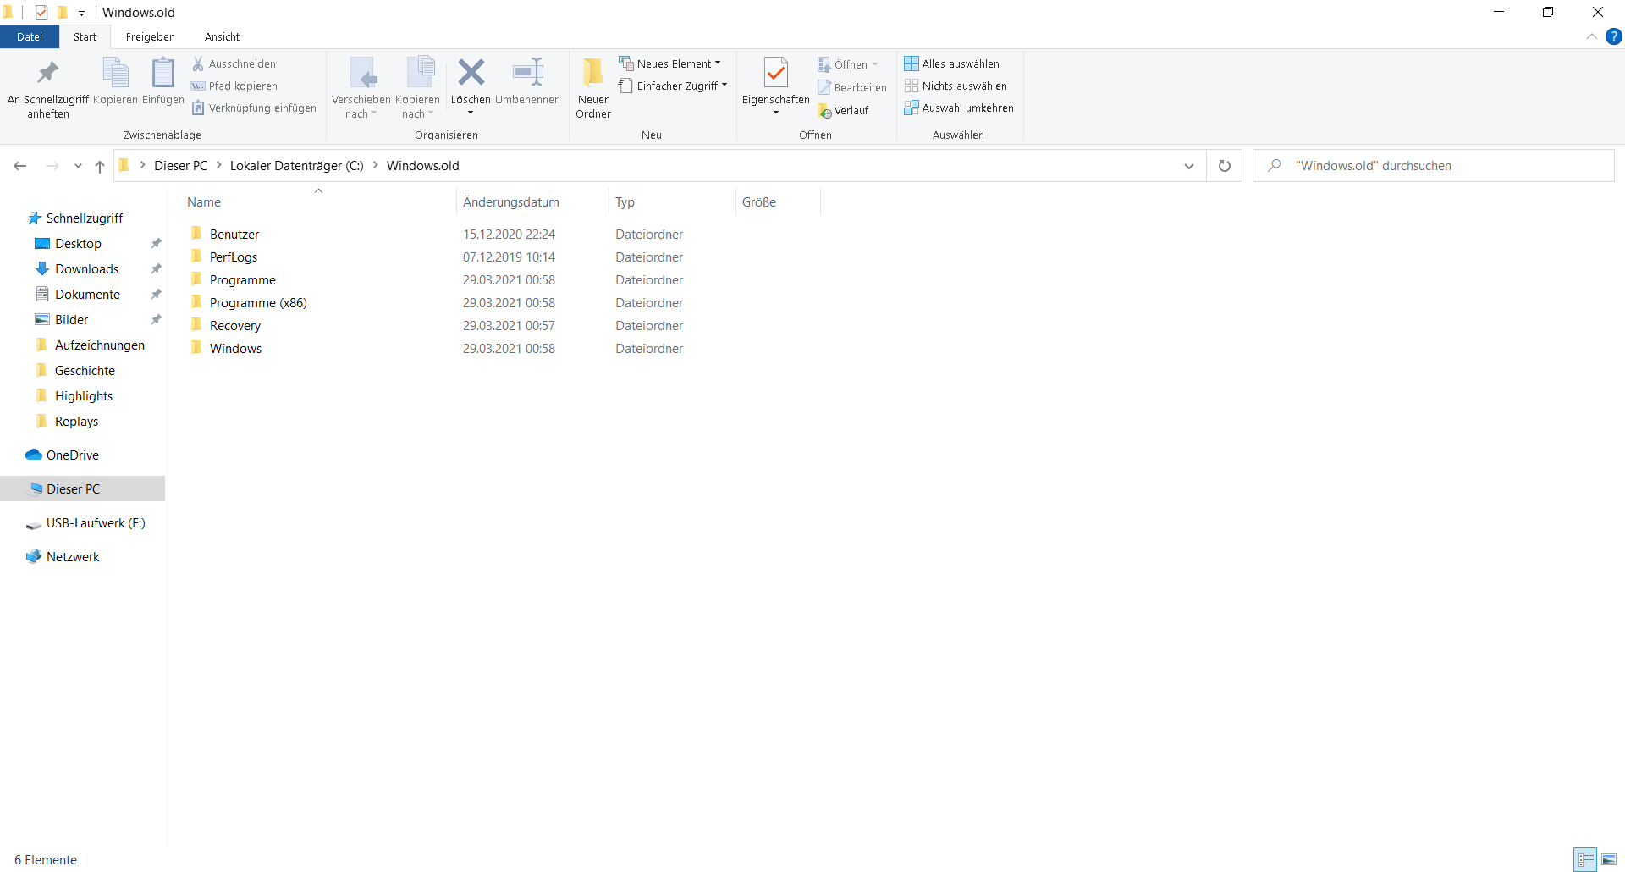Screen dimensions: 1625x872
Task: Switch to the Ansicht tab
Action: point(223,36)
